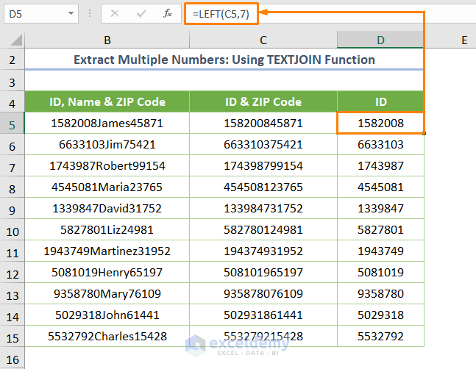Click the green "ID" header cell
Image resolution: width=476 pixels, height=369 pixels.
click(380, 102)
